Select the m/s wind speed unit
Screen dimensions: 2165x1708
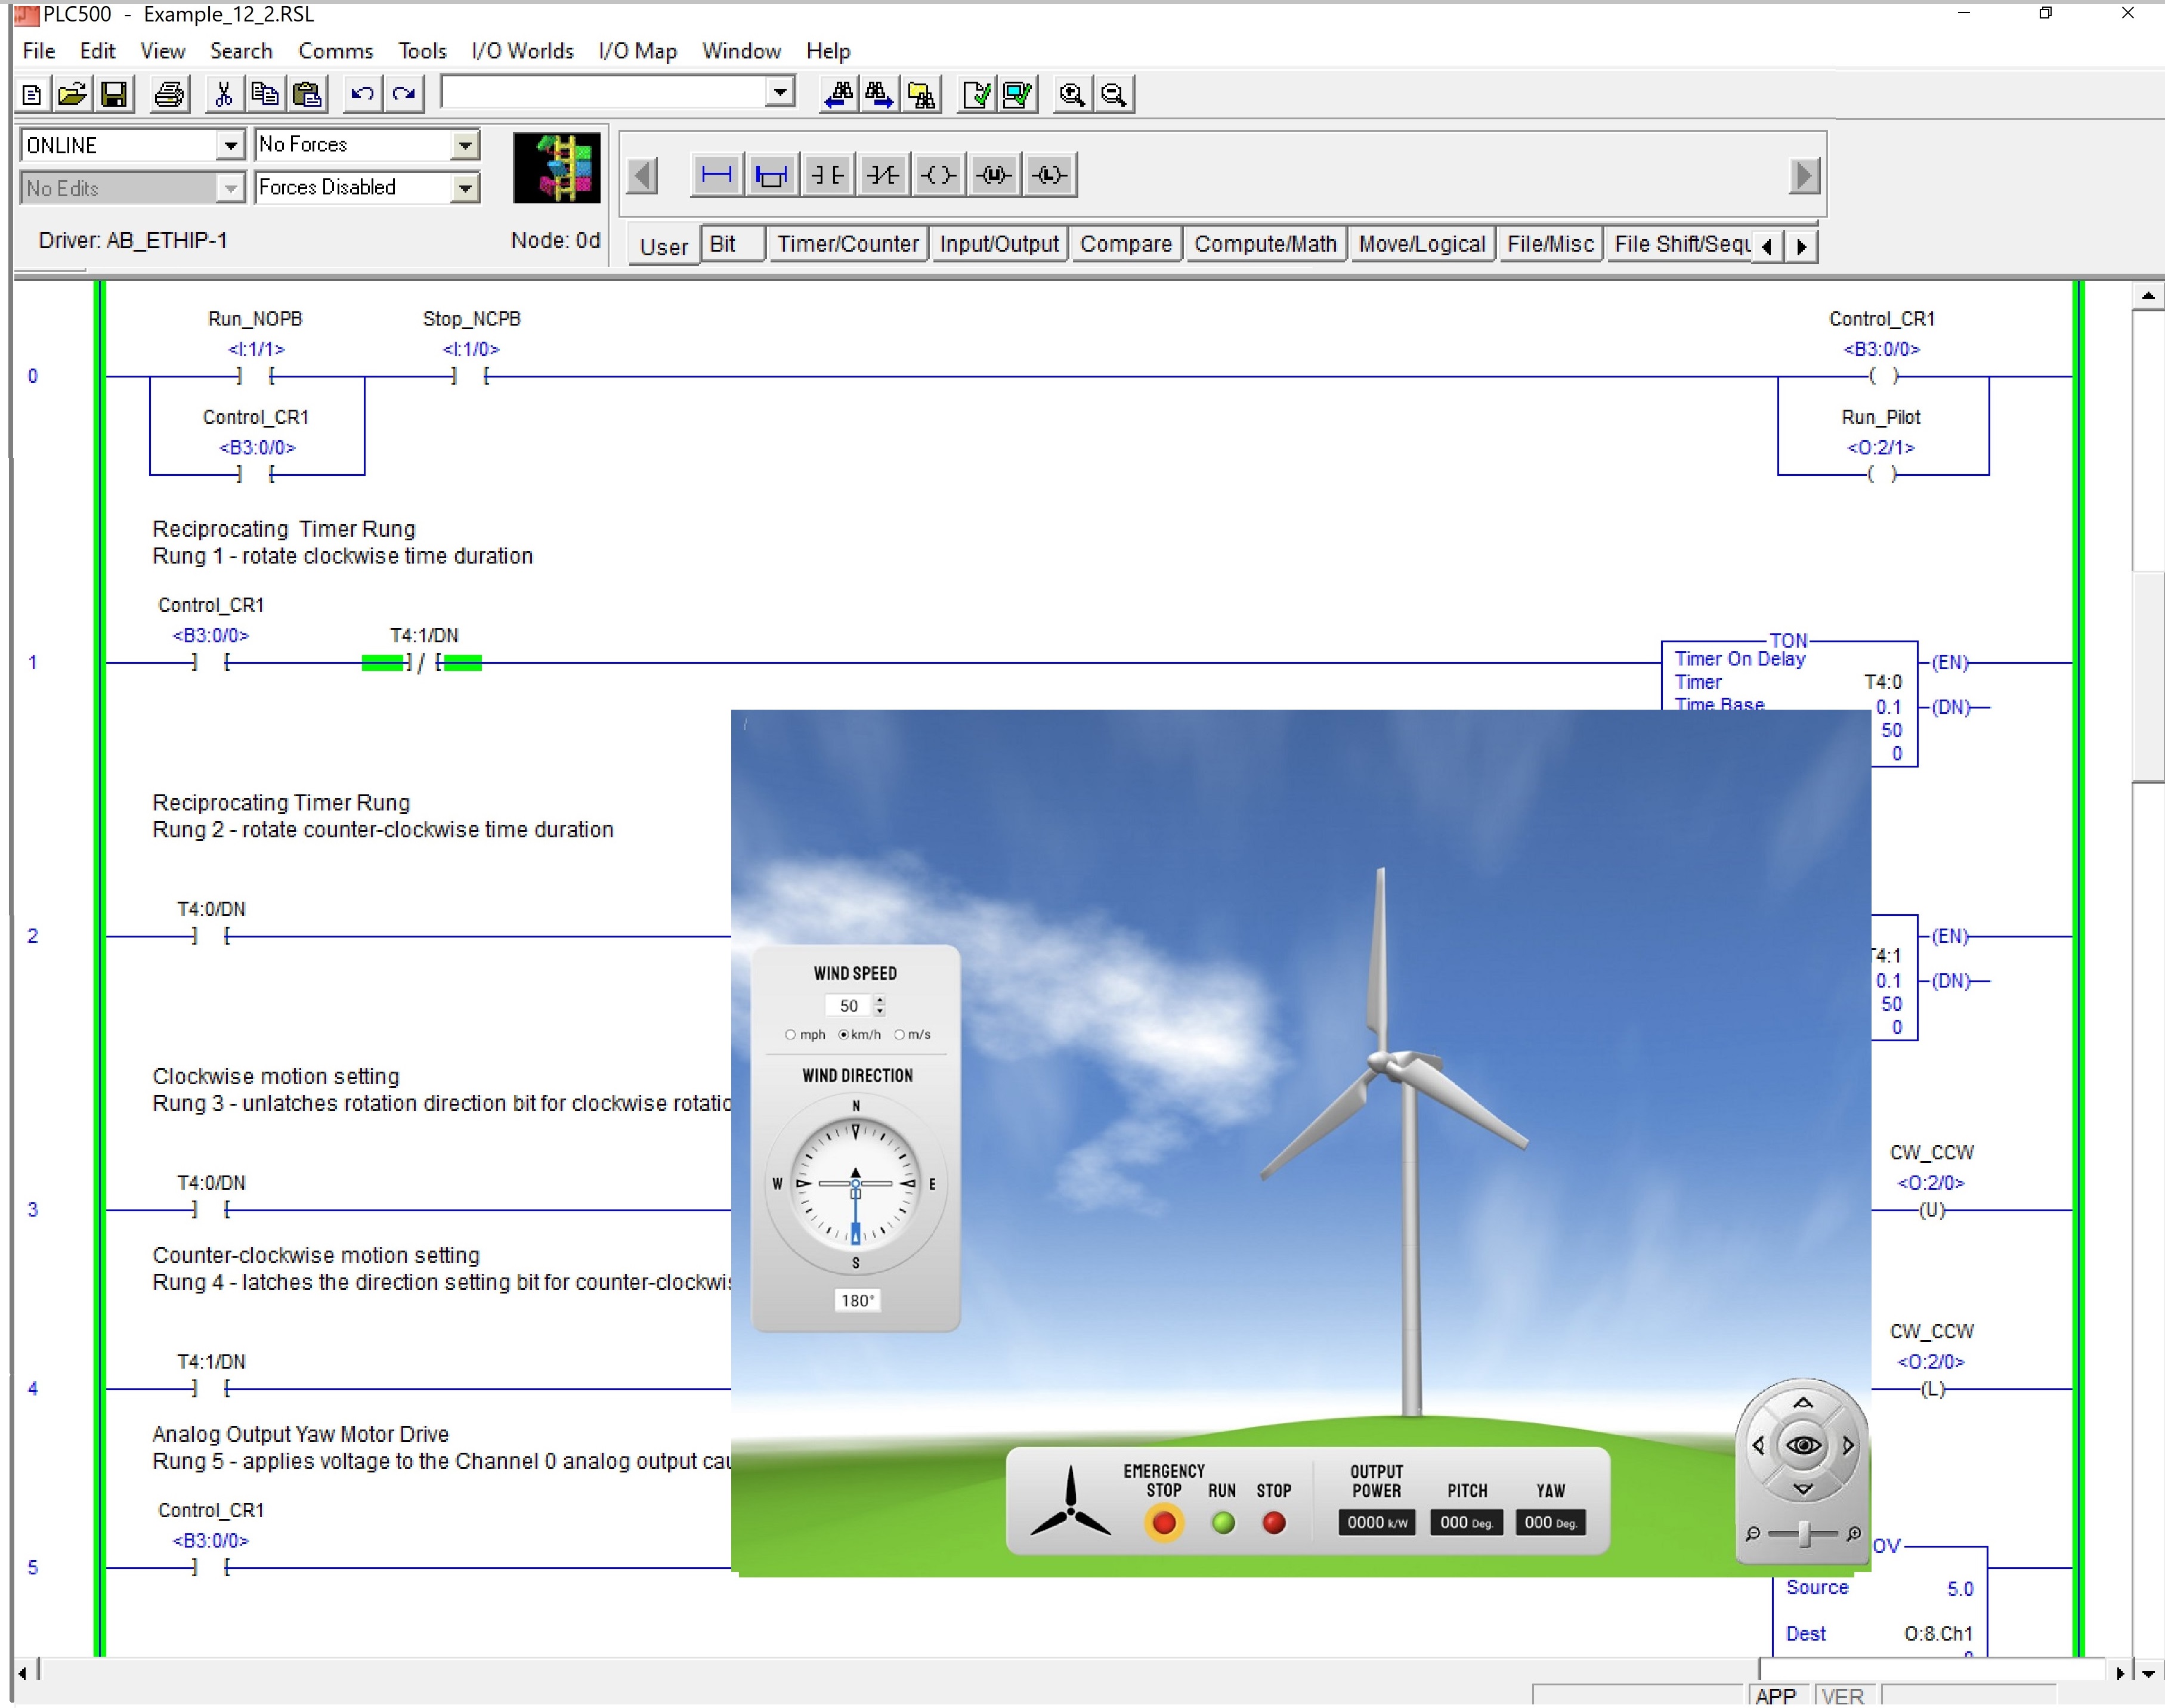tap(899, 1035)
